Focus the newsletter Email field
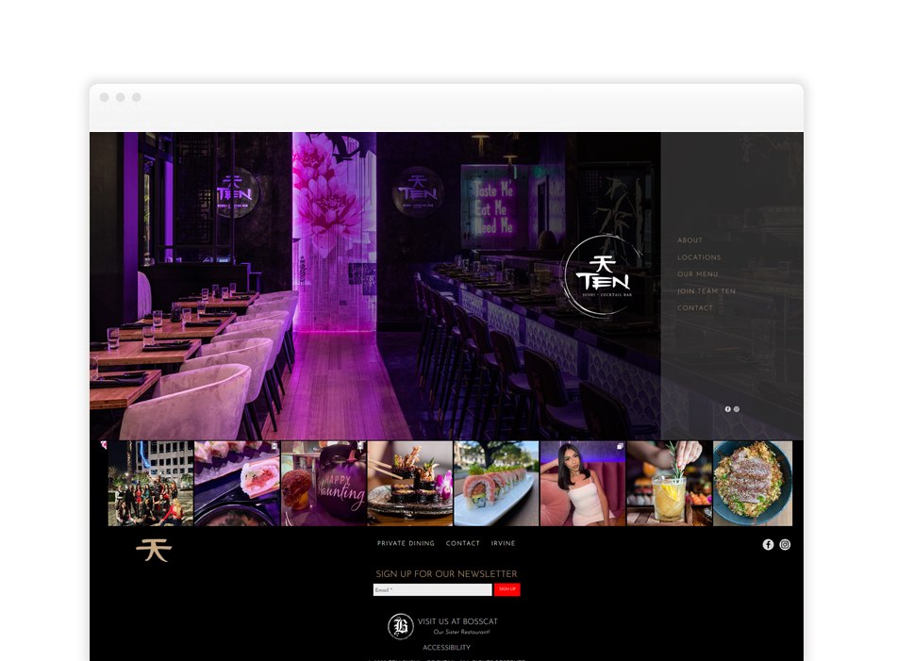 click(x=433, y=589)
